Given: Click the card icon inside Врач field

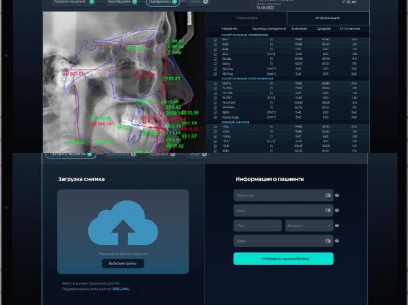Looking at the screenshot, I should click(328, 241).
